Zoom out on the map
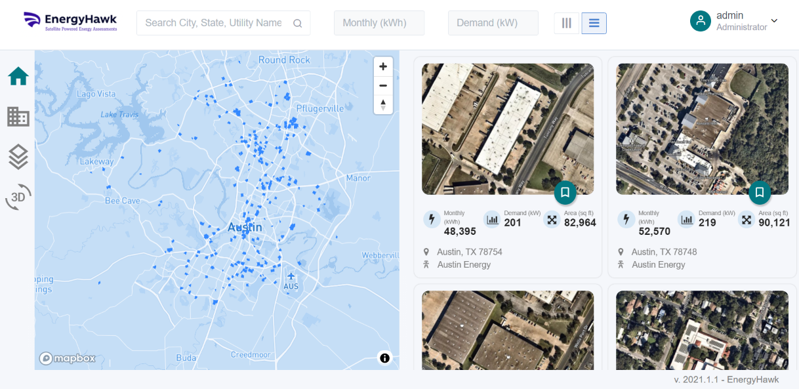The image size is (799, 389). tap(383, 85)
